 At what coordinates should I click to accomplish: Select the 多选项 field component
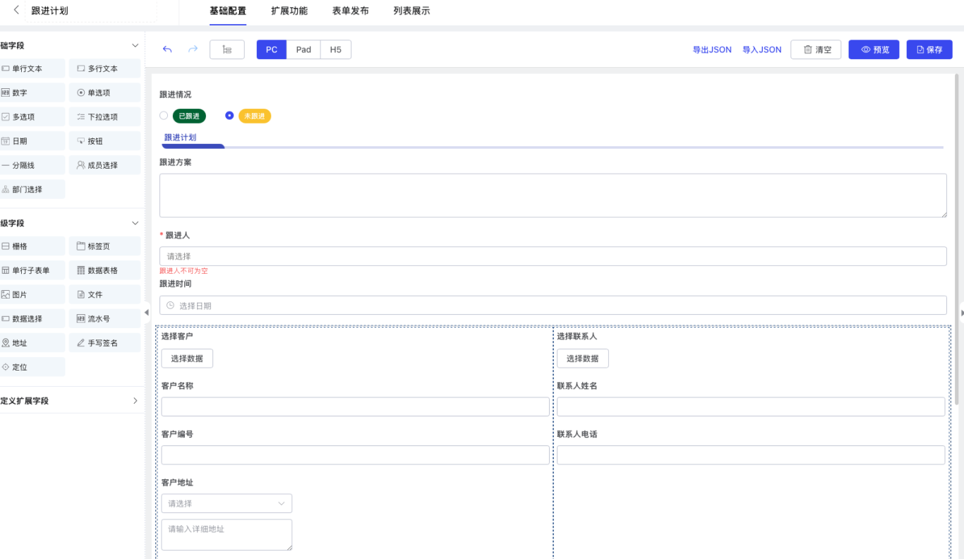pyautogui.click(x=32, y=117)
